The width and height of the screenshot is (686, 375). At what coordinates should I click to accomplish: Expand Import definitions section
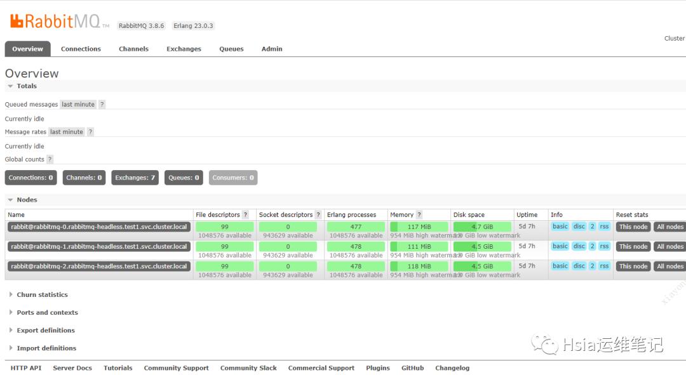46,348
